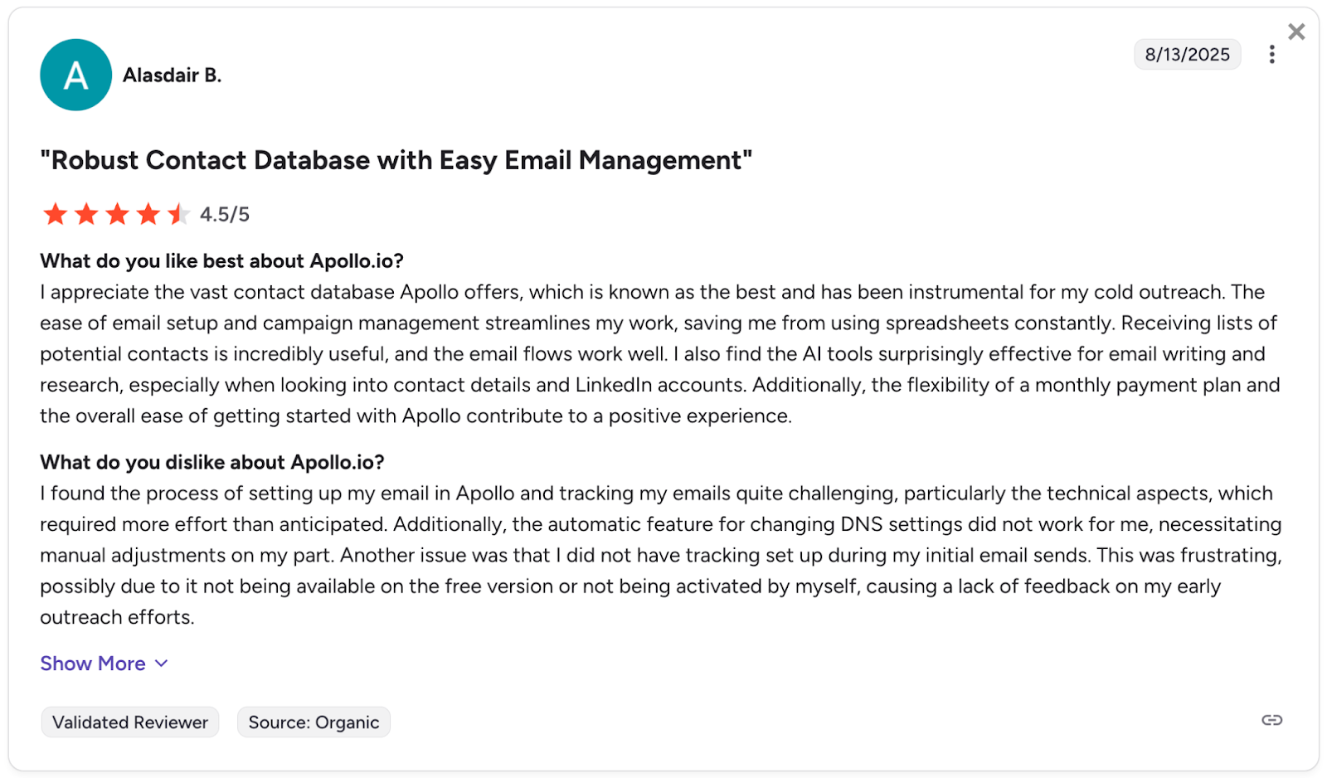The height and width of the screenshot is (778, 1327).
Task: Open the three-dot more options menu
Action: (1271, 55)
